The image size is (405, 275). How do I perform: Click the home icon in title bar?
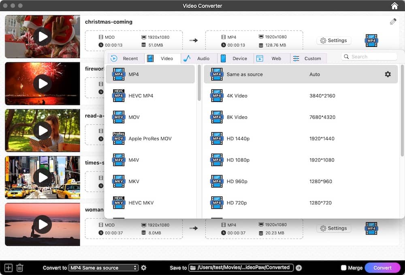394,6
